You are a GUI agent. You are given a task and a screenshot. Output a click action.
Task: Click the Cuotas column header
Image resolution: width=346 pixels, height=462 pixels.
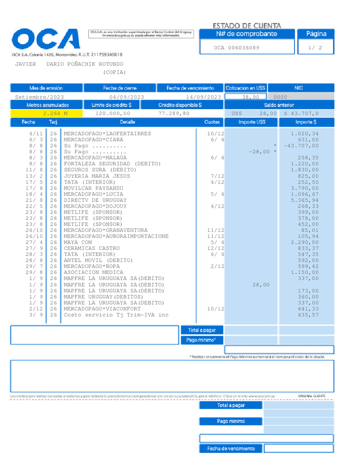click(212, 122)
